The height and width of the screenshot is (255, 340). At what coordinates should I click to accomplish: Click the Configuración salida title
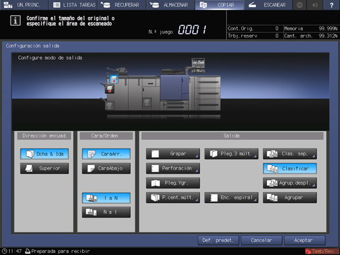[32, 46]
